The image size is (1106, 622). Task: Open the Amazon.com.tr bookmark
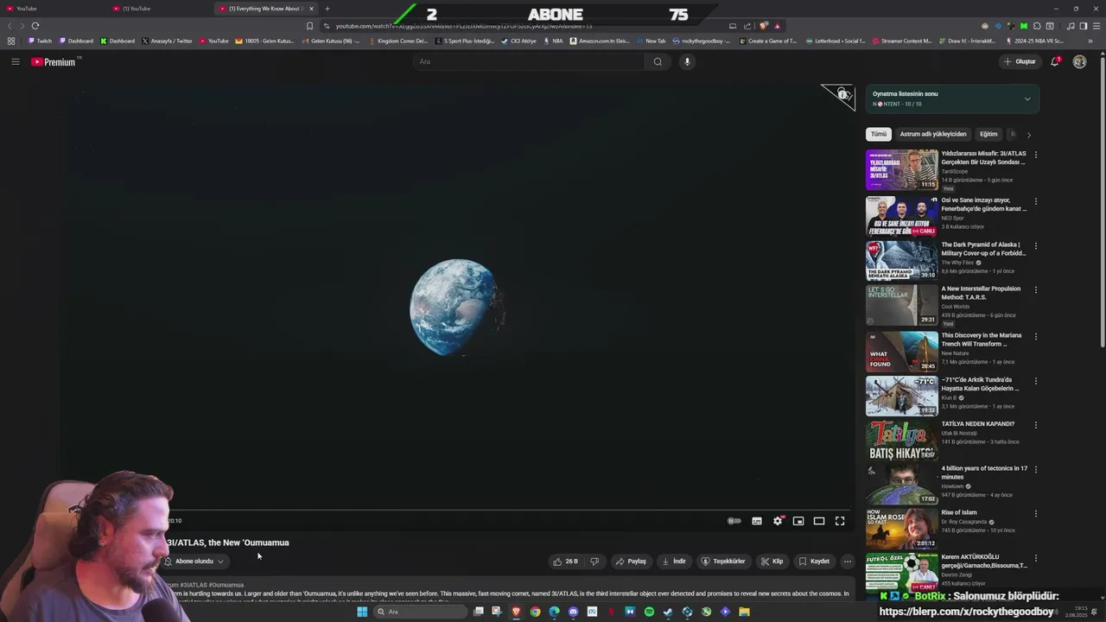tap(599, 41)
